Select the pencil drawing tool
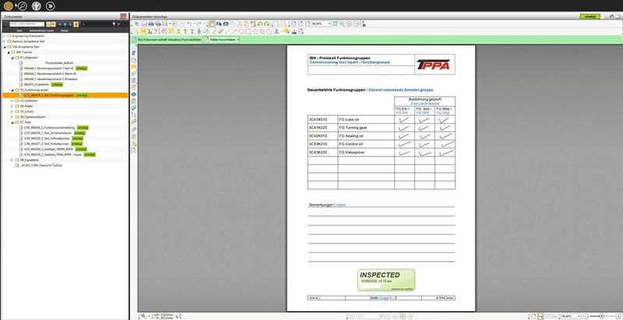The width and height of the screenshot is (623, 320). (215, 31)
